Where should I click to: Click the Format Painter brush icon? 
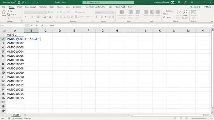pos(8,18)
